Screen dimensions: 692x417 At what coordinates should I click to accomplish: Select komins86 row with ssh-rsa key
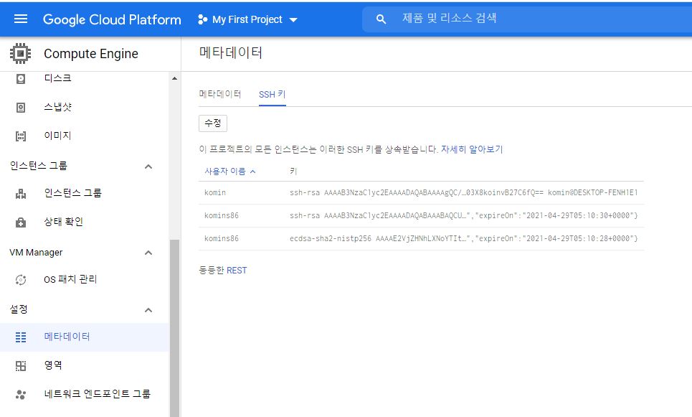[421, 215]
